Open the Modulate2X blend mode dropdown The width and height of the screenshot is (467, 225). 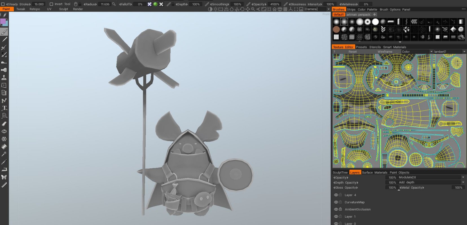463,177
